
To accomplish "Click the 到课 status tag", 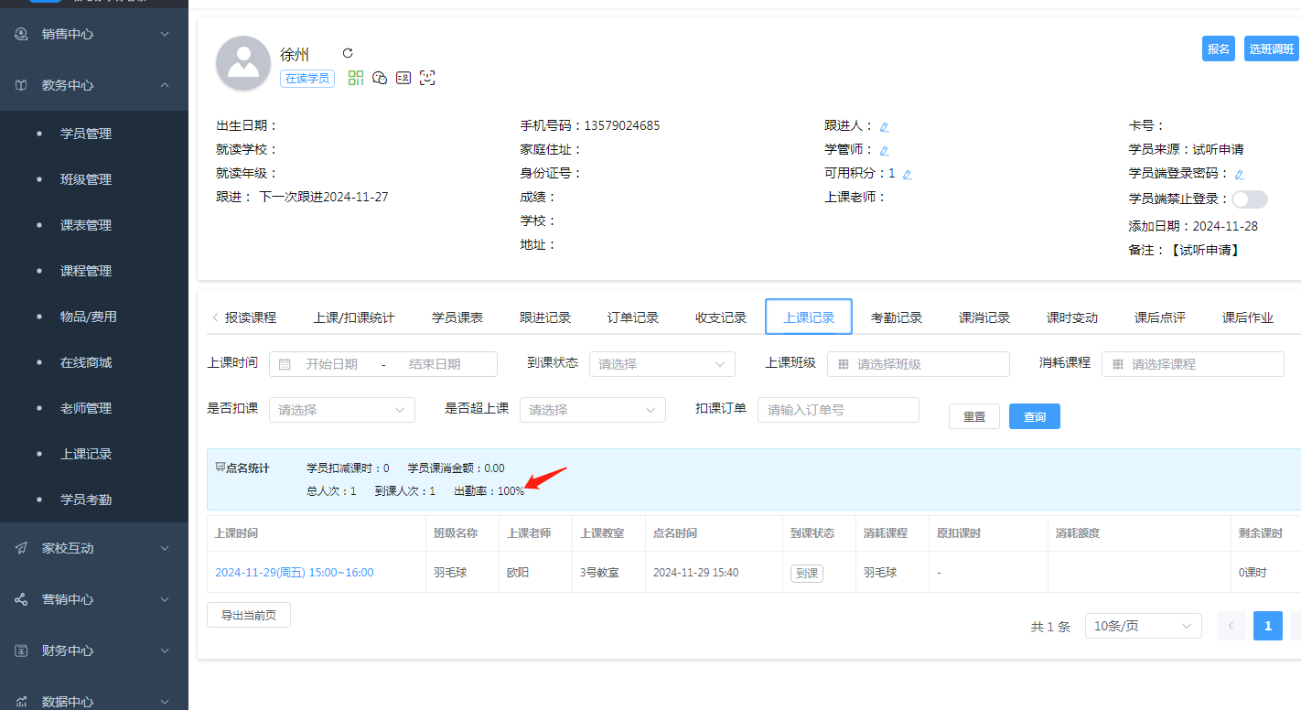I will [x=807, y=573].
